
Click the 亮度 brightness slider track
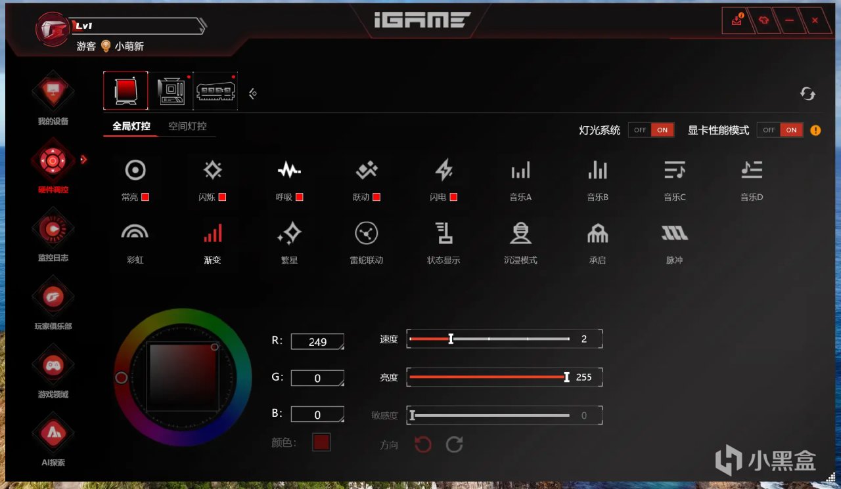coord(489,377)
